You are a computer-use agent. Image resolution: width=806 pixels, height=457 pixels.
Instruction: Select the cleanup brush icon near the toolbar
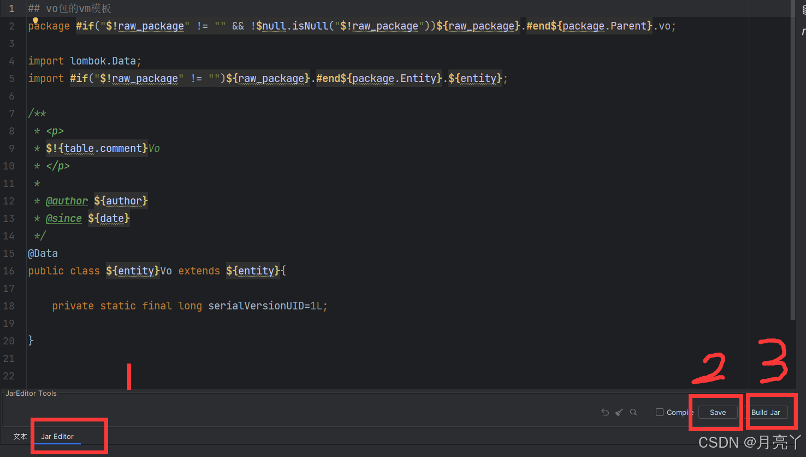point(619,412)
